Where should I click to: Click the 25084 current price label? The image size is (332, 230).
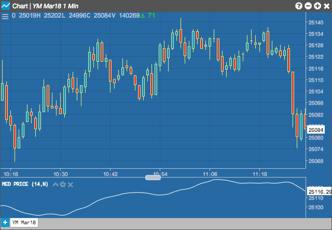pos(316,130)
